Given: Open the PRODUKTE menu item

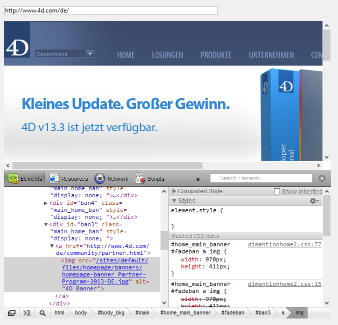Looking at the screenshot, I should point(216,55).
